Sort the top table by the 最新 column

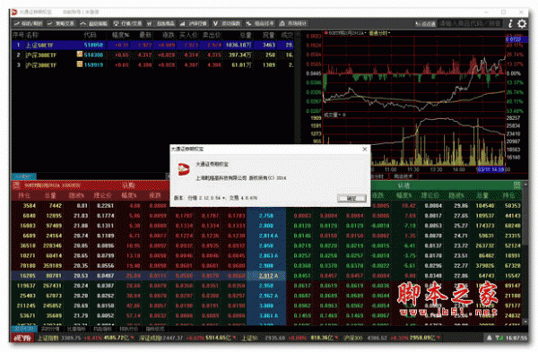(145, 35)
